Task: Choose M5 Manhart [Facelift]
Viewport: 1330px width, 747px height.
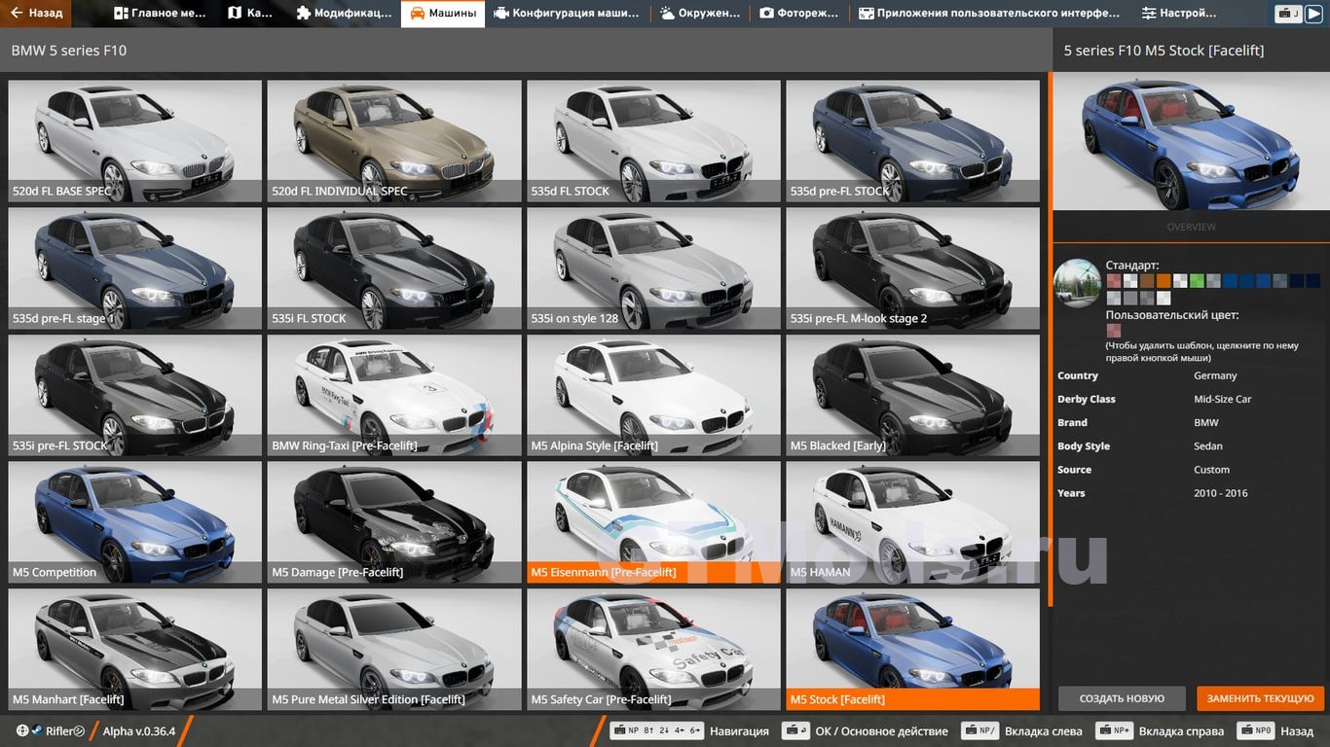Action: 134,649
